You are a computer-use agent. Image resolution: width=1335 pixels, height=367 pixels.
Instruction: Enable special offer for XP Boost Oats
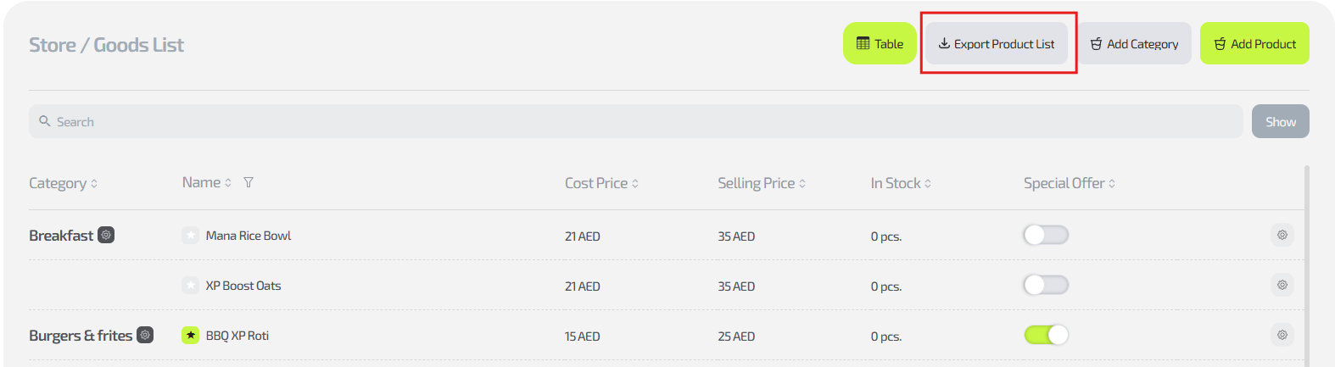pyautogui.click(x=1046, y=285)
